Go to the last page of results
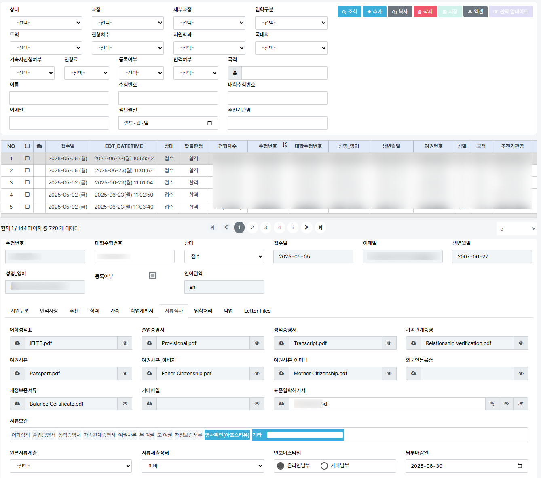This screenshot has width=541, height=478. [320, 228]
